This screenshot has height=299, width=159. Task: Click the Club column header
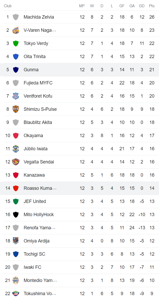(8, 6)
